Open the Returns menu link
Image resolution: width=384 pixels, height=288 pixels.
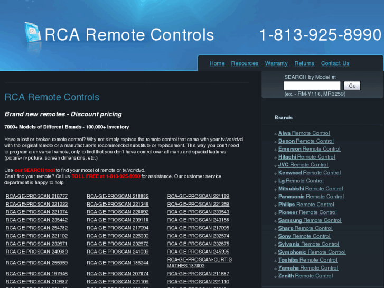304,63
